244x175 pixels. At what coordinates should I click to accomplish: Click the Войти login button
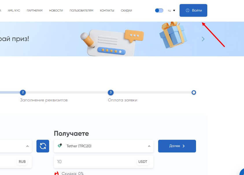tap(193, 10)
